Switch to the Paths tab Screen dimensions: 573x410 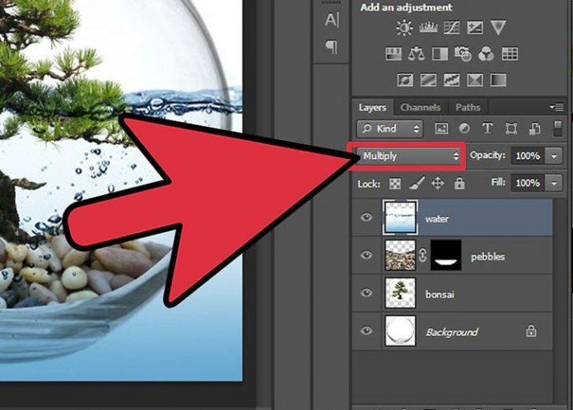point(468,107)
